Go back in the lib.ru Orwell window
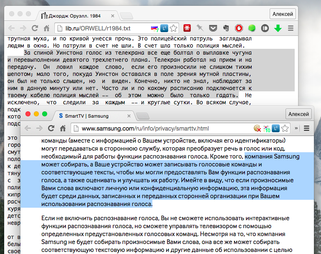The width and height of the screenshot is (321, 254). [x=11, y=28]
